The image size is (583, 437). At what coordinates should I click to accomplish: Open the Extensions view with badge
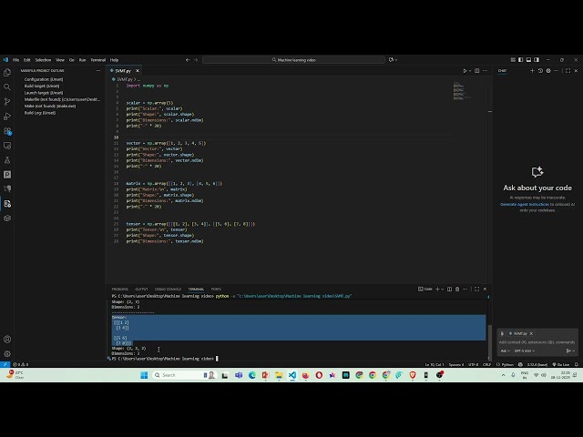coord(7,131)
